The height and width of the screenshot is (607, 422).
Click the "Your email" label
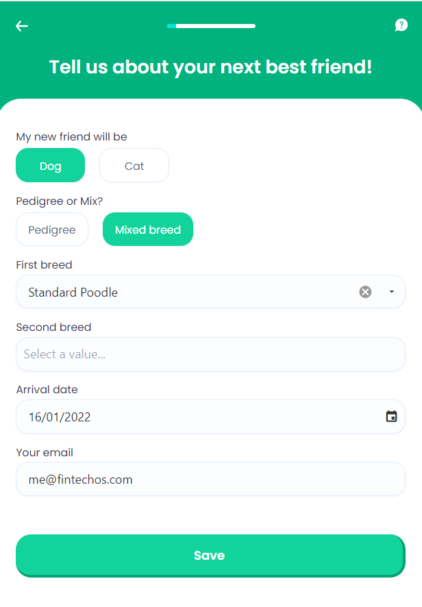pyautogui.click(x=45, y=453)
